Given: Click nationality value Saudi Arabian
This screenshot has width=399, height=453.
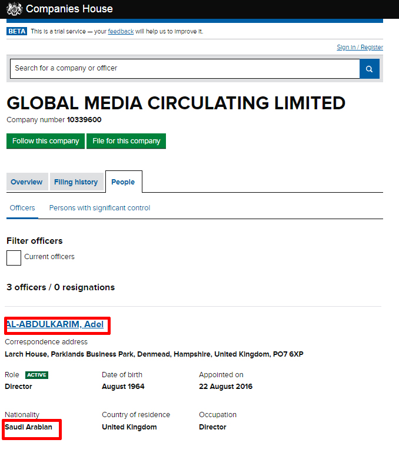Looking at the screenshot, I should (28, 427).
